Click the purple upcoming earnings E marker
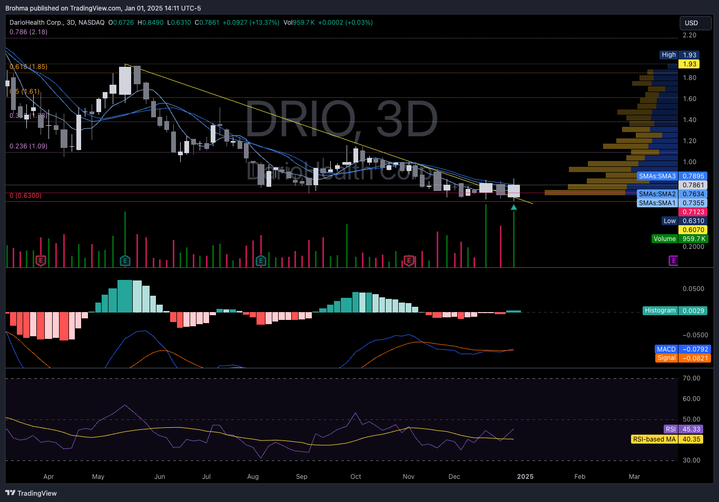 coord(673,260)
